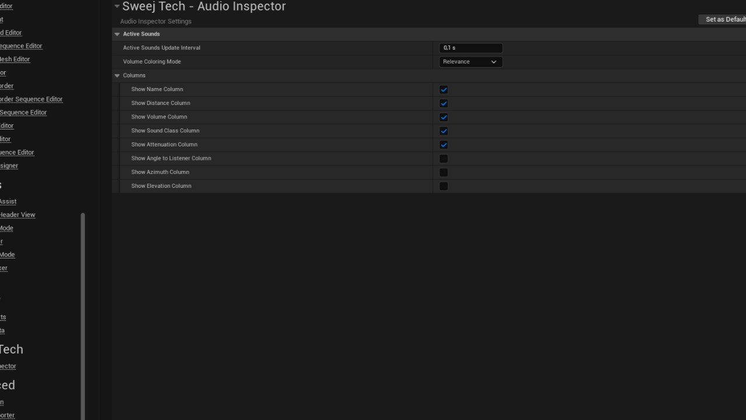
Task: Toggle the Show Attenuation Column checkbox
Action: (444, 145)
